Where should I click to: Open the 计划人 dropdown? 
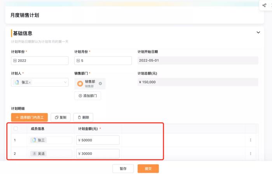65,82
